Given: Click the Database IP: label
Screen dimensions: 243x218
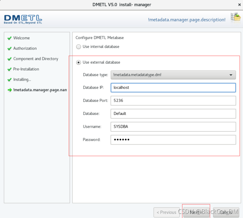Looking at the screenshot, I should (93, 87).
